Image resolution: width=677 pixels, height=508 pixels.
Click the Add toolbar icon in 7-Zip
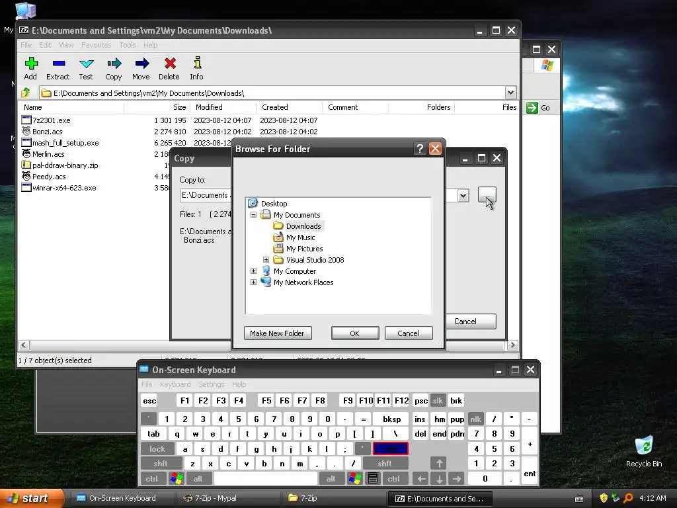(30, 68)
